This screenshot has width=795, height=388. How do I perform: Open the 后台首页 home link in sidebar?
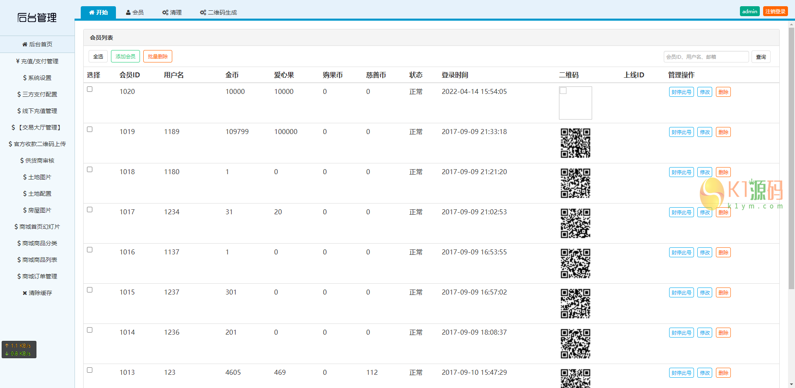(37, 44)
